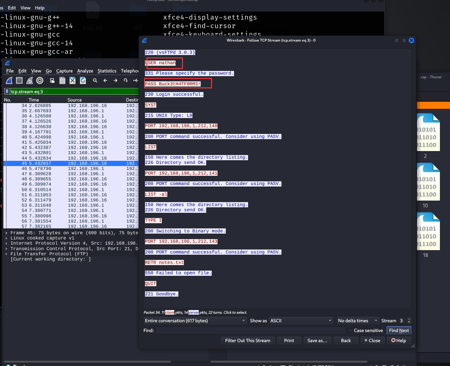Open the Statistics menu
Viewport: 450px width, 366px height.
(x=107, y=71)
